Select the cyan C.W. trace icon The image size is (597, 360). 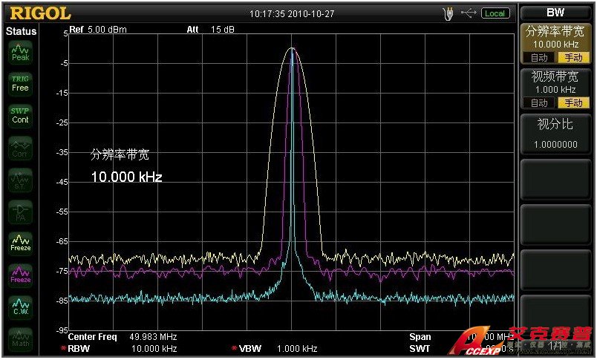(x=20, y=307)
